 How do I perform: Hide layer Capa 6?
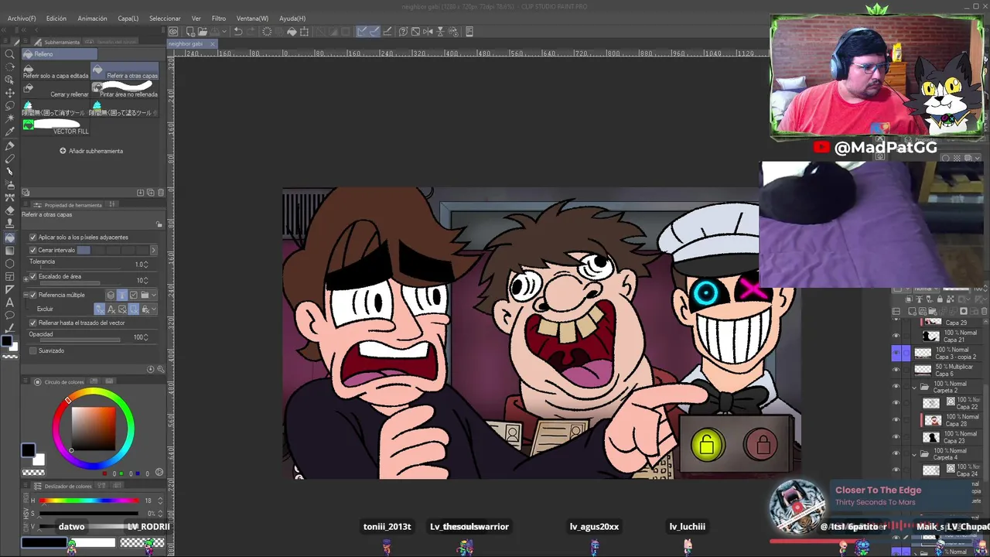point(896,370)
